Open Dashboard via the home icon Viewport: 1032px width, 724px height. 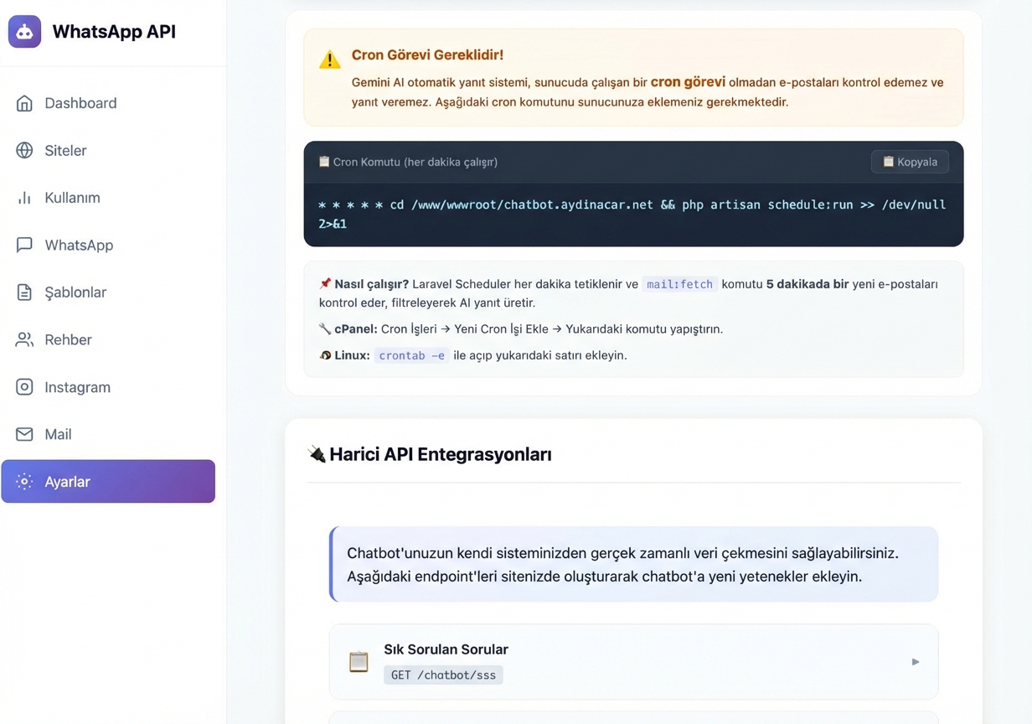tap(25, 103)
